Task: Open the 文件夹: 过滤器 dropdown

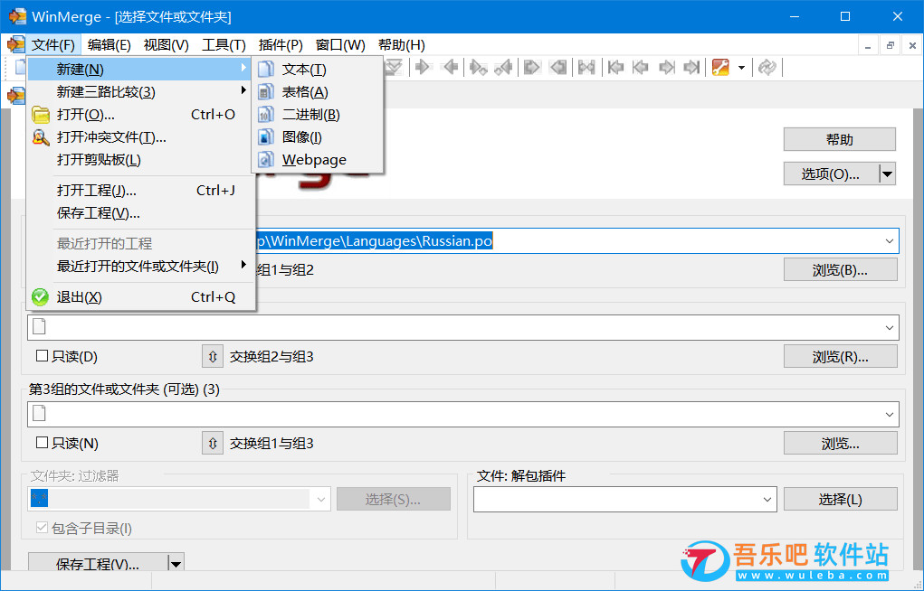Action: (320, 499)
